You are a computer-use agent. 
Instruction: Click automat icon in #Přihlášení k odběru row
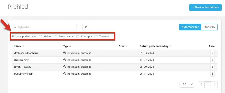[x=64, y=53]
